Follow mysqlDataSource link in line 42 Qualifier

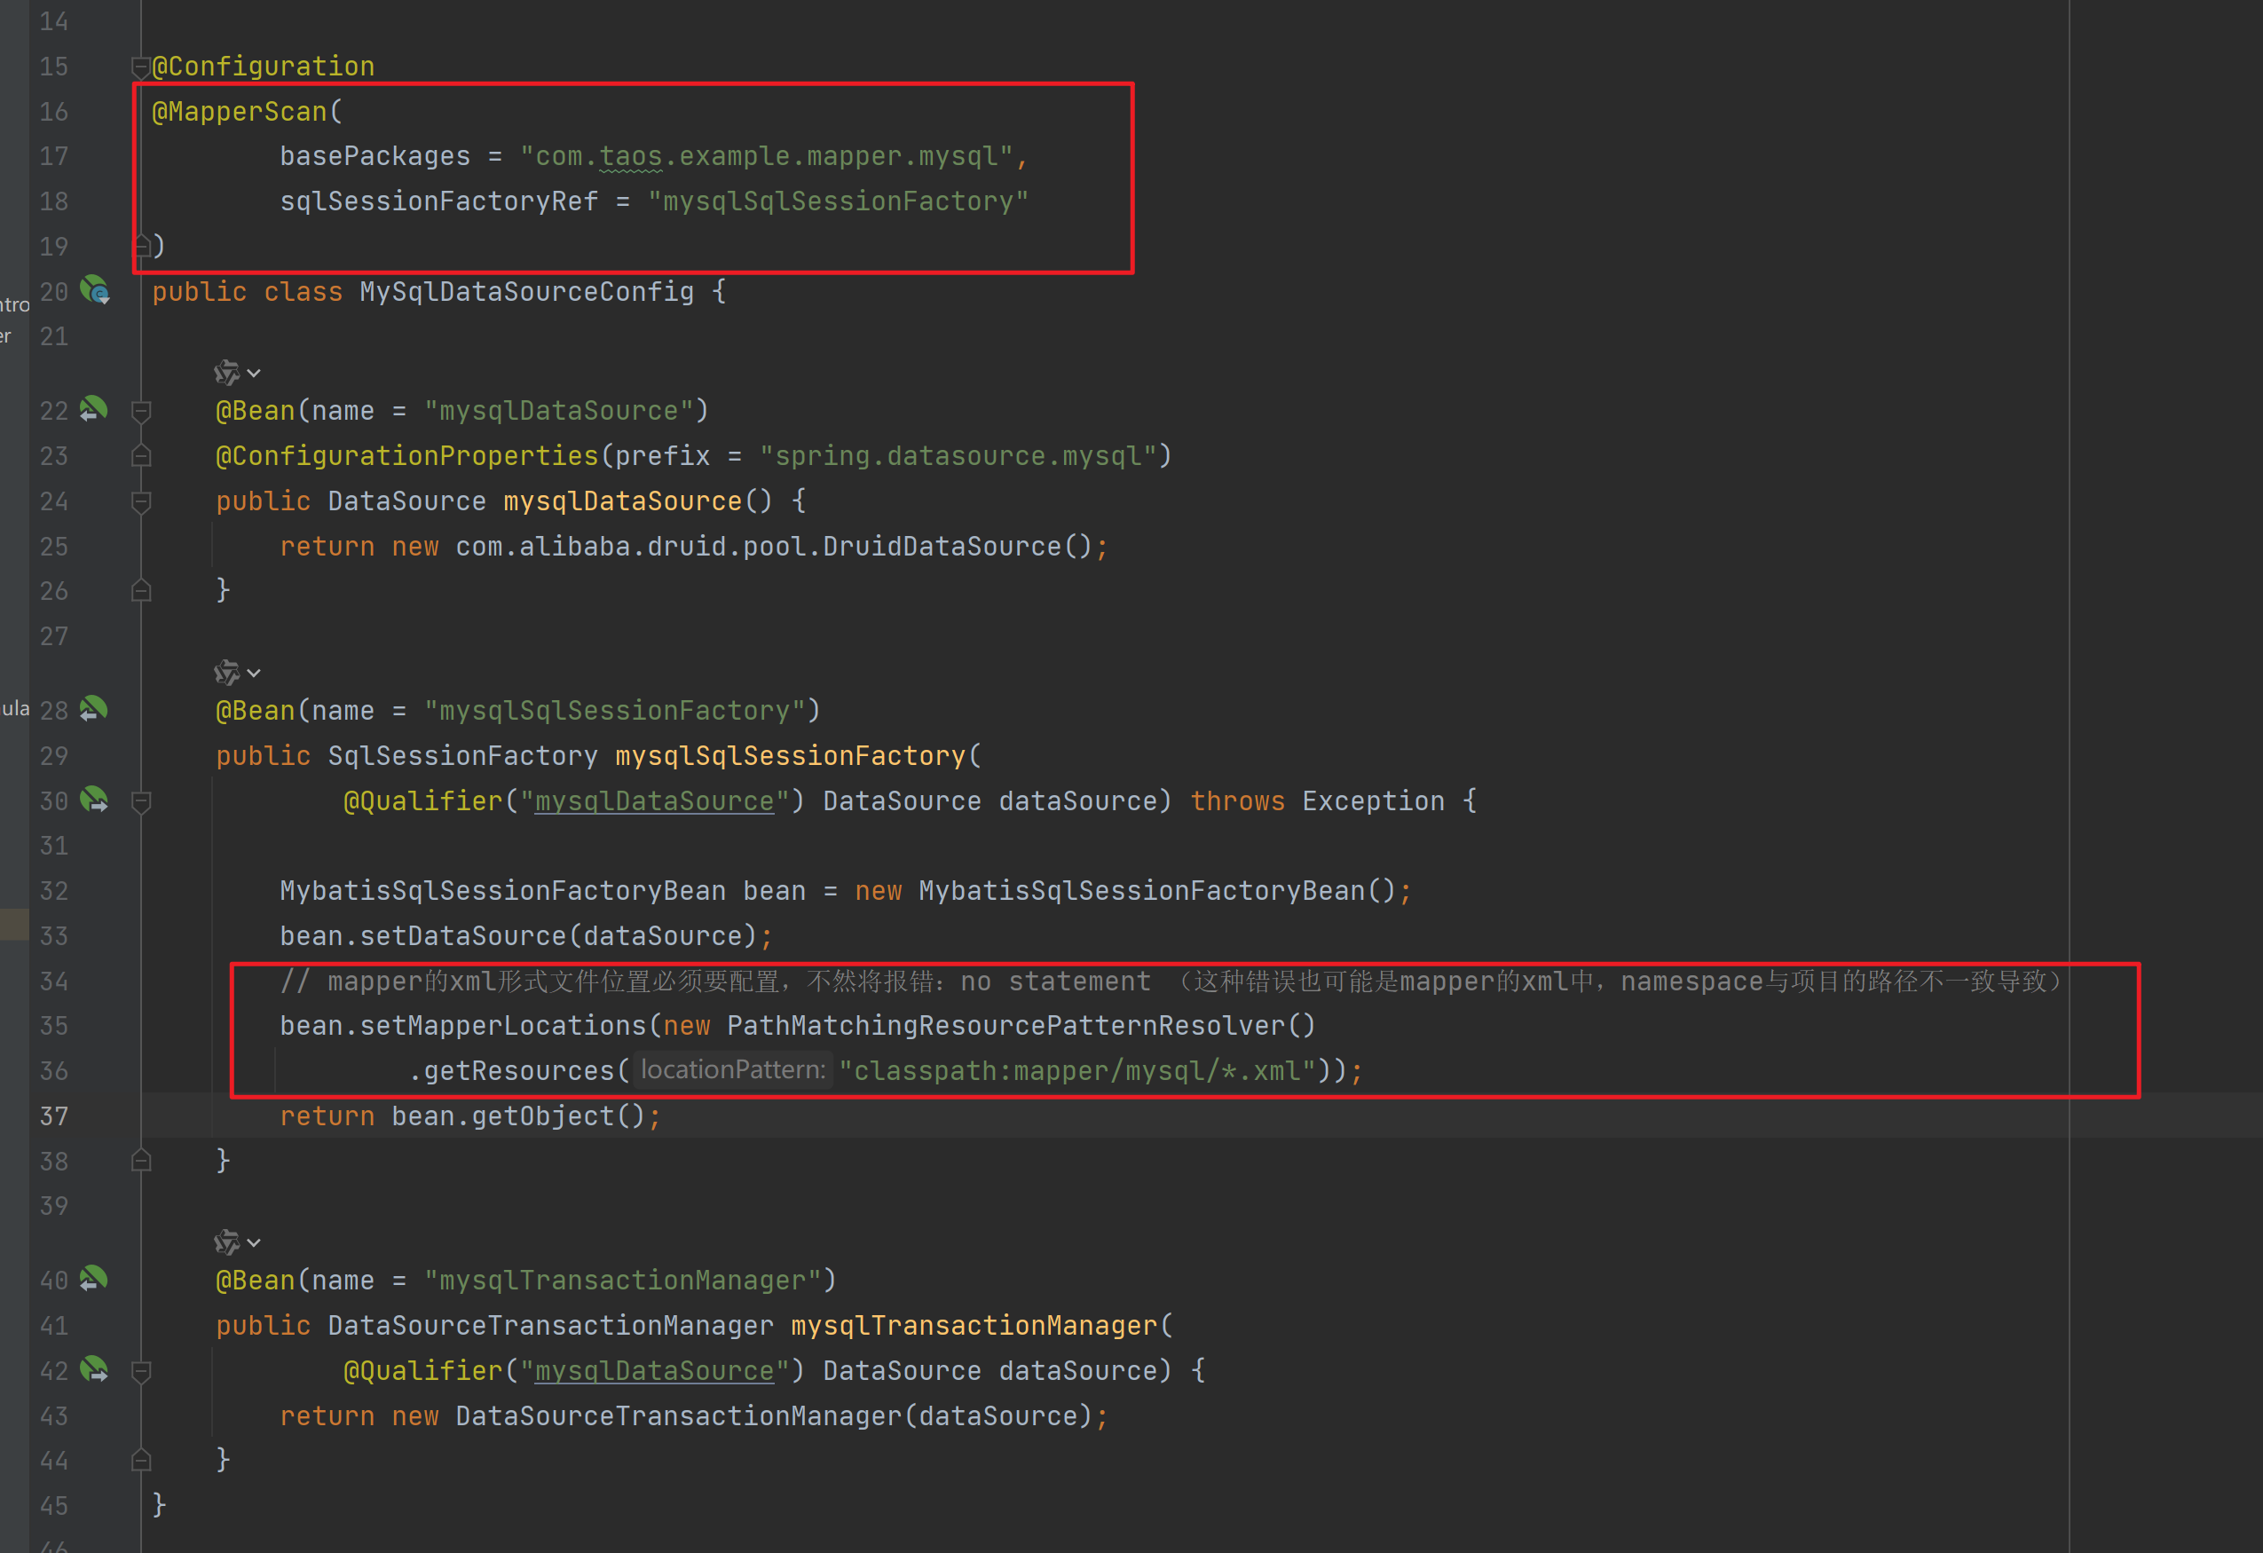653,1371
